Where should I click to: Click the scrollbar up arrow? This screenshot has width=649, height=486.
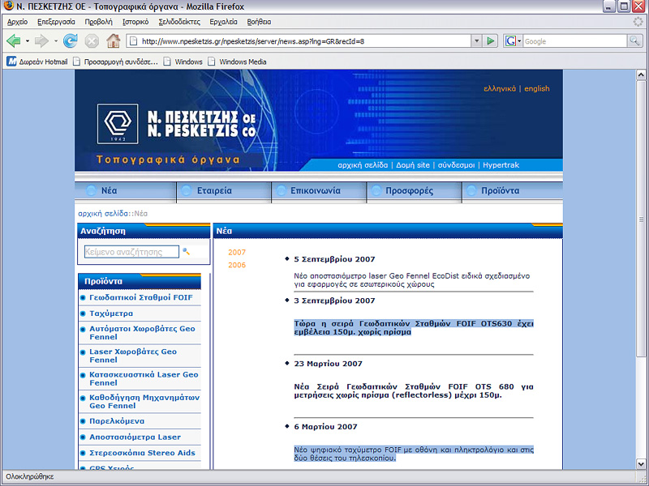pyautogui.click(x=641, y=75)
